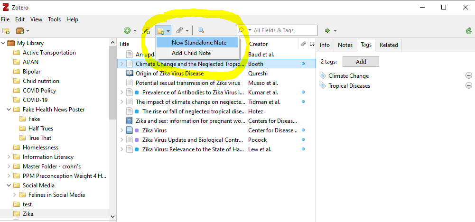Select Potential sexual transmission of Zika virus

188,83
